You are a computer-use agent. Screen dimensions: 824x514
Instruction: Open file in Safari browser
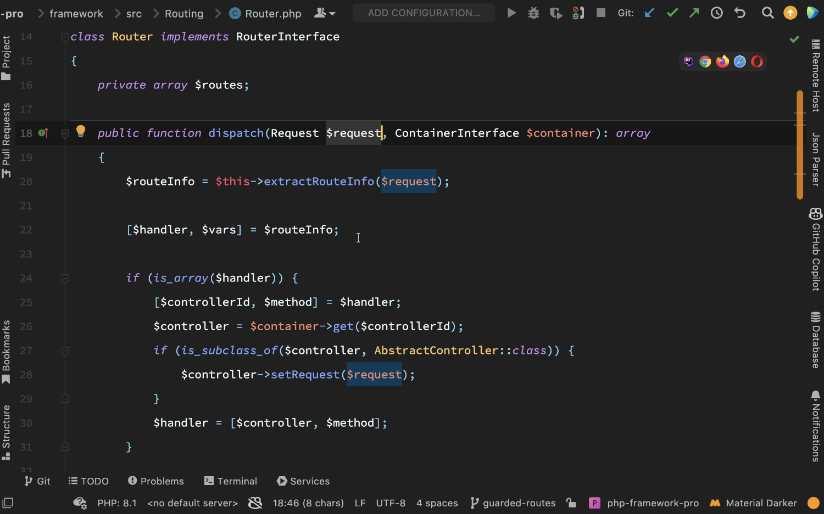[x=740, y=61]
